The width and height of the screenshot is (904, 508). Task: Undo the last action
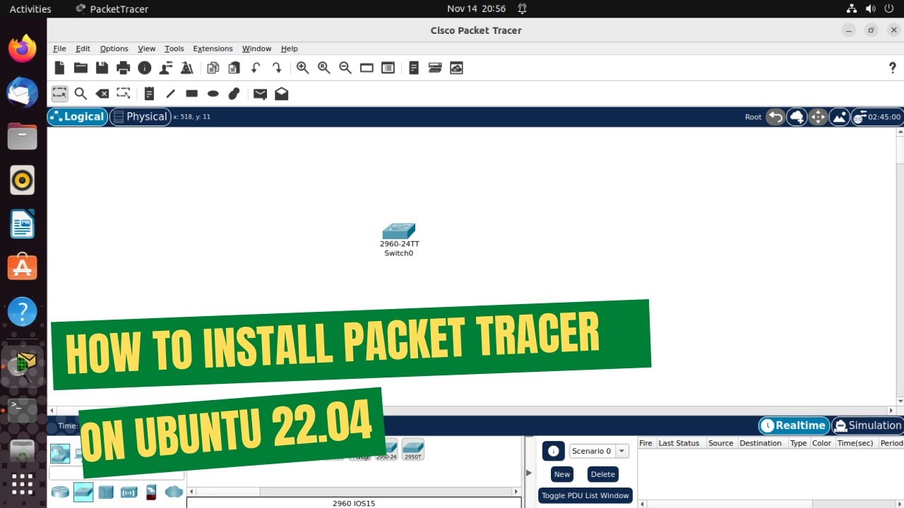click(256, 68)
